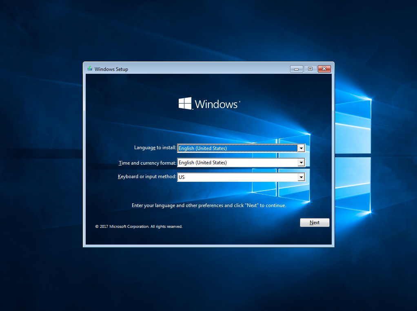The height and width of the screenshot is (311, 417).
Task: Click the 'Keyboard or input method:' label
Action: click(x=147, y=176)
